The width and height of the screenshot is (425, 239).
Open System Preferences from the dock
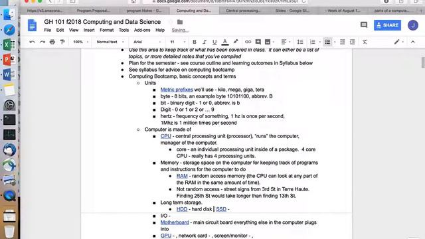[9, 105]
